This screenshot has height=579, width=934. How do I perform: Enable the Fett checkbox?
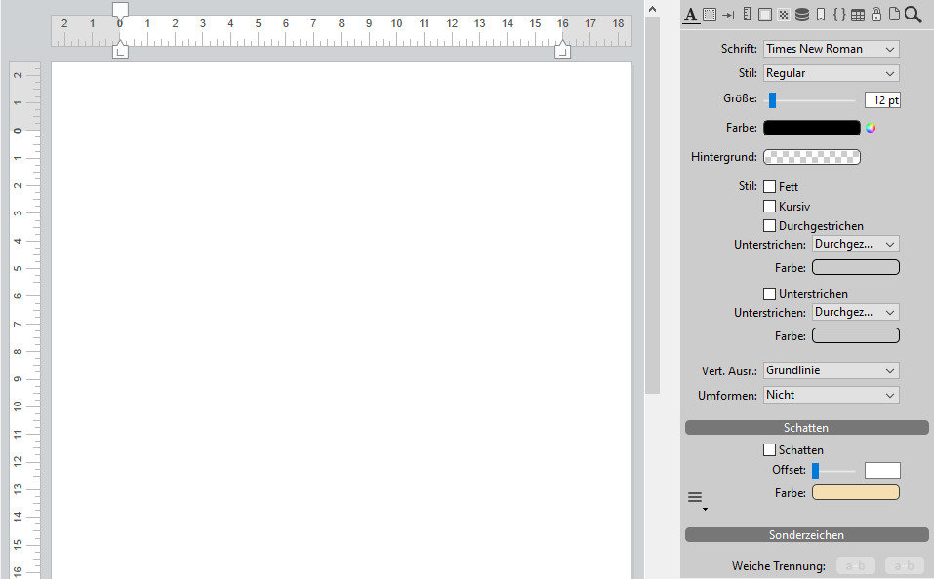tap(770, 186)
